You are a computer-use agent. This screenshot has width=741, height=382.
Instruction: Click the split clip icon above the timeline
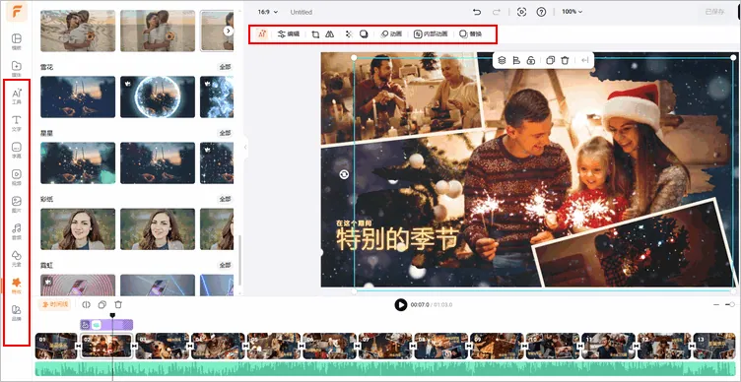click(x=86, y=304)
